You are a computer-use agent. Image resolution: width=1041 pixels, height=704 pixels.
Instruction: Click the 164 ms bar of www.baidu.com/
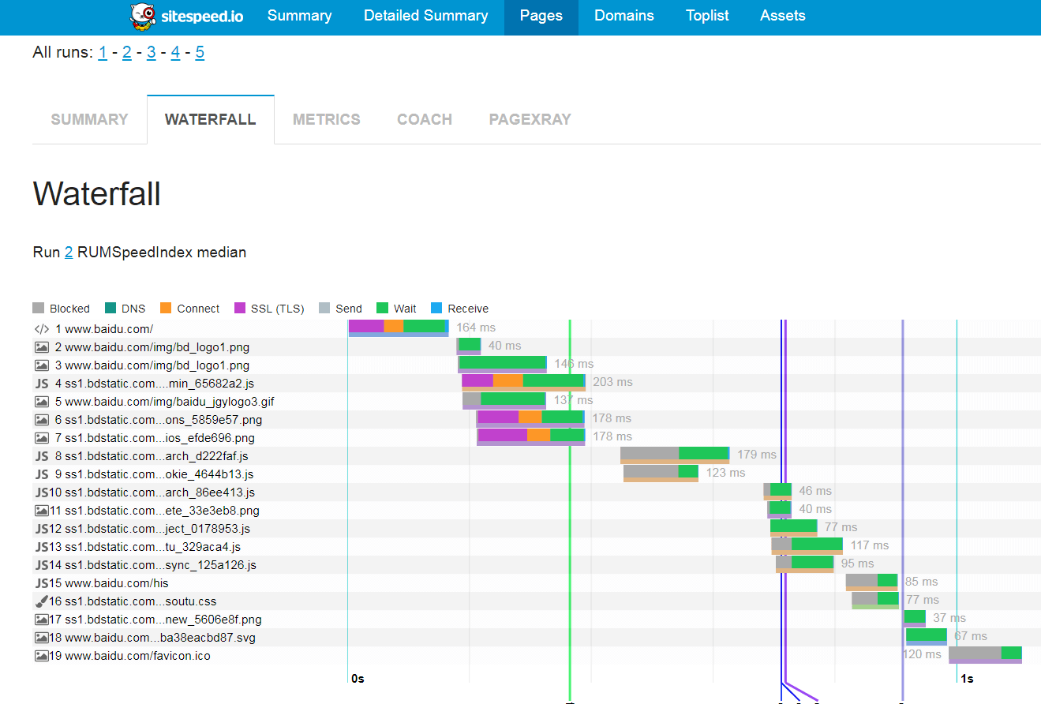pos(399,328)
